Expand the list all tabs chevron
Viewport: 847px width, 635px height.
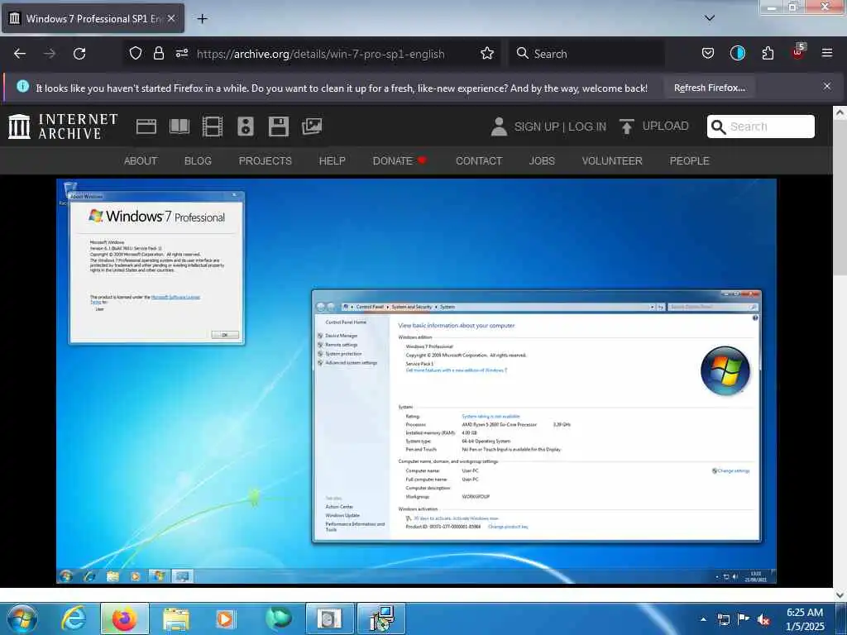coord(710,18)
